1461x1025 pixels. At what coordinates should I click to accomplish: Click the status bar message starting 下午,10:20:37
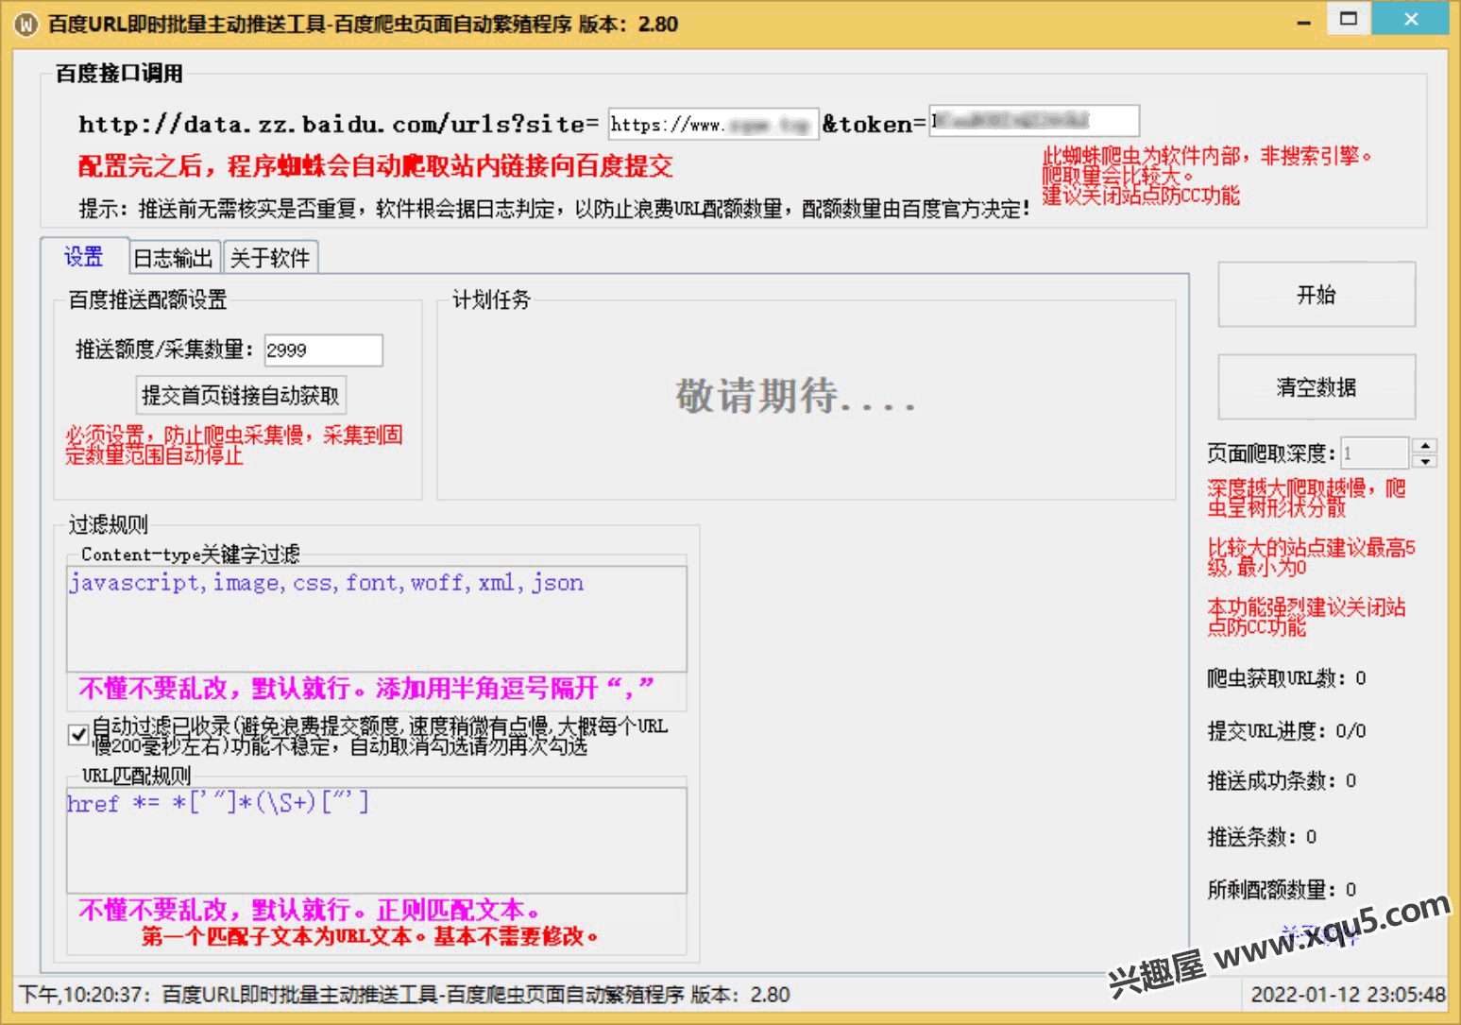[404, 995]
